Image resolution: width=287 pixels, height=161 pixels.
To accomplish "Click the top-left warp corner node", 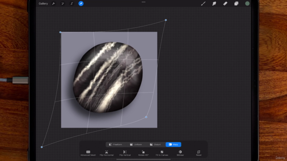I will (61, 32).
